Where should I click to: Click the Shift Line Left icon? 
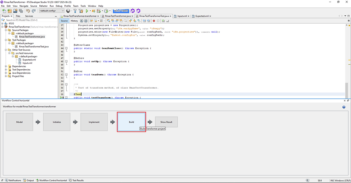144,21
